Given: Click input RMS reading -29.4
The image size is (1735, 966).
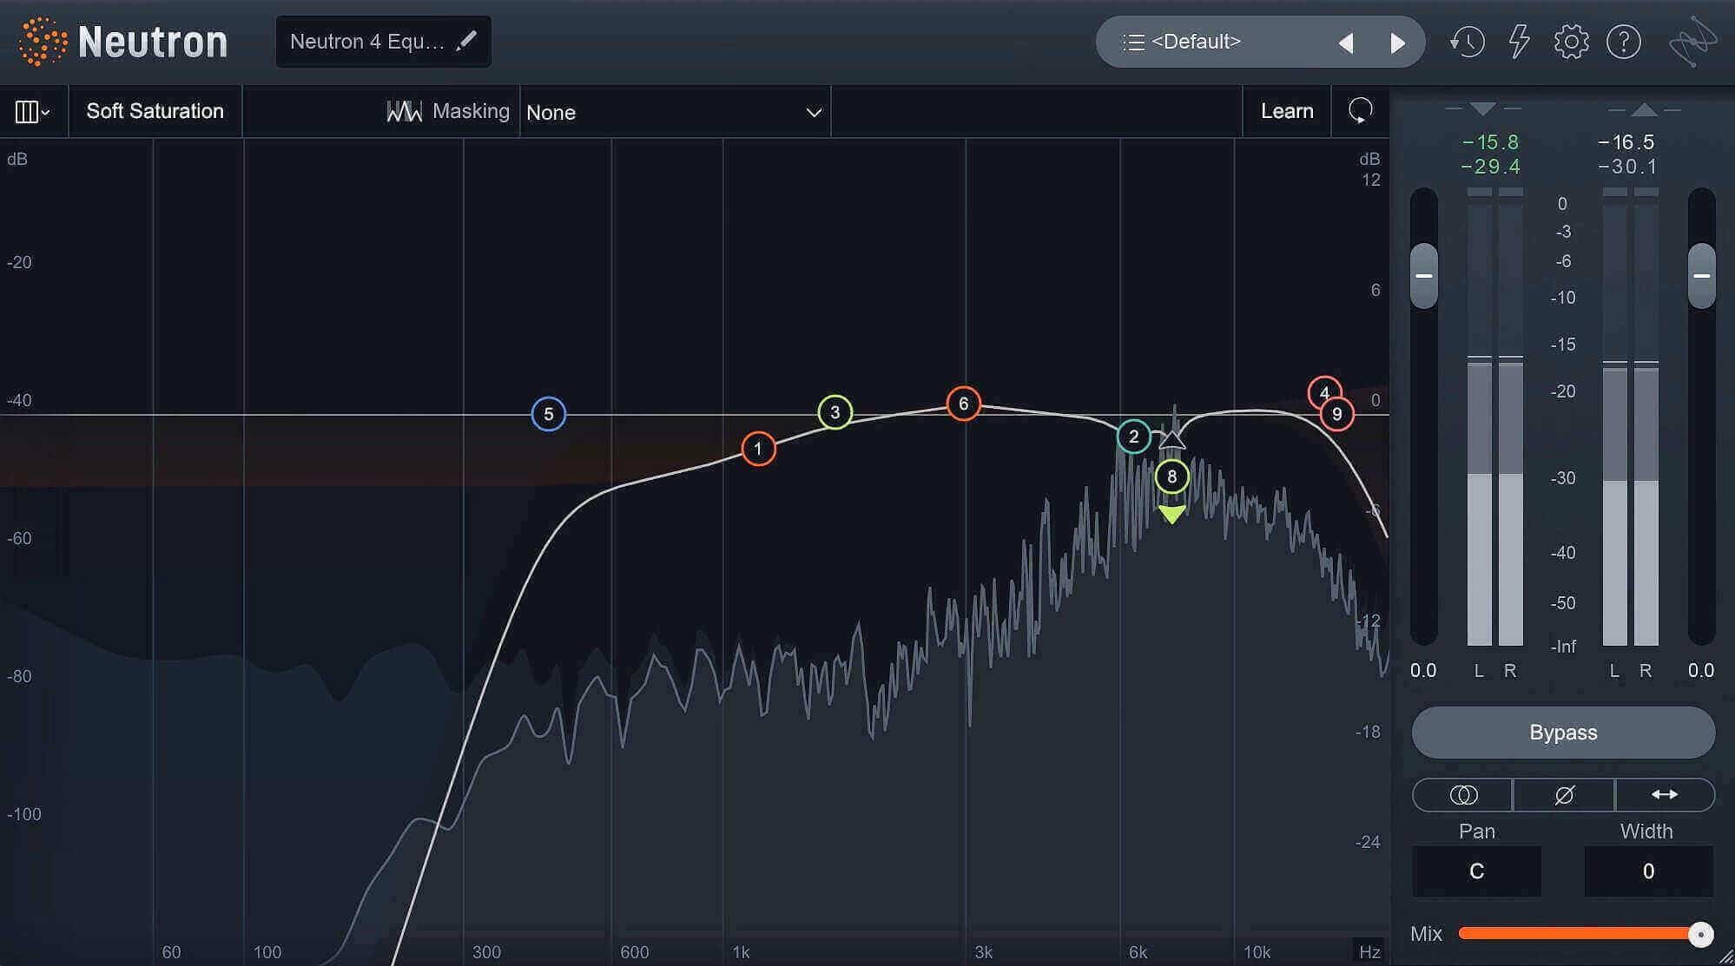Looking at the screenshot, I should [1490, 166].
